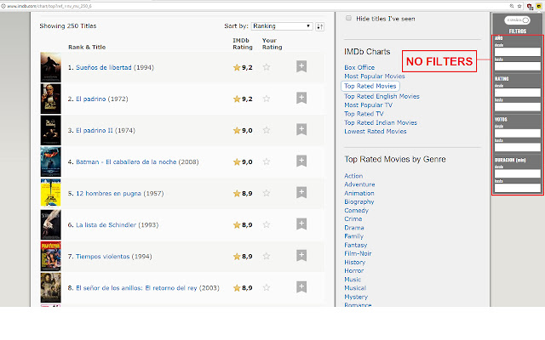Click watchlist plus icon for Batman
The width and height of the screenshot is (545, 340).
coord(301,161)
